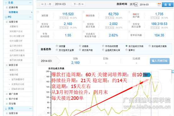Open 店内搜索关键词 in the sidebar
The width and height of the screenshot is (174, 116).
(17, 55)
